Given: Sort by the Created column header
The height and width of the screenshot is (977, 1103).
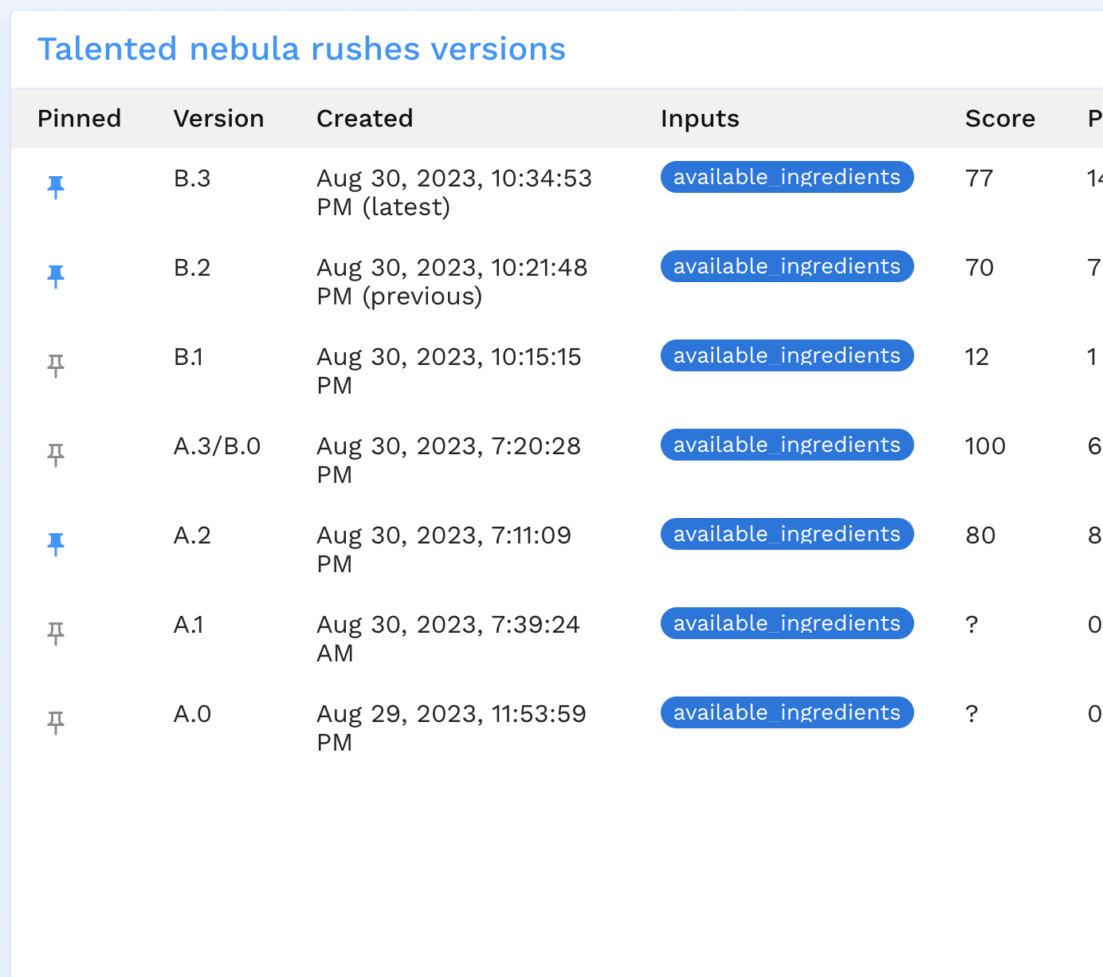Looking at the screenshot, I should tap(364, 119).
